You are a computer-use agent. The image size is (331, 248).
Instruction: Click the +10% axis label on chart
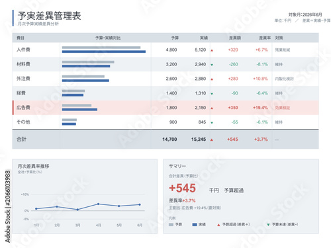tap(25, 194)
